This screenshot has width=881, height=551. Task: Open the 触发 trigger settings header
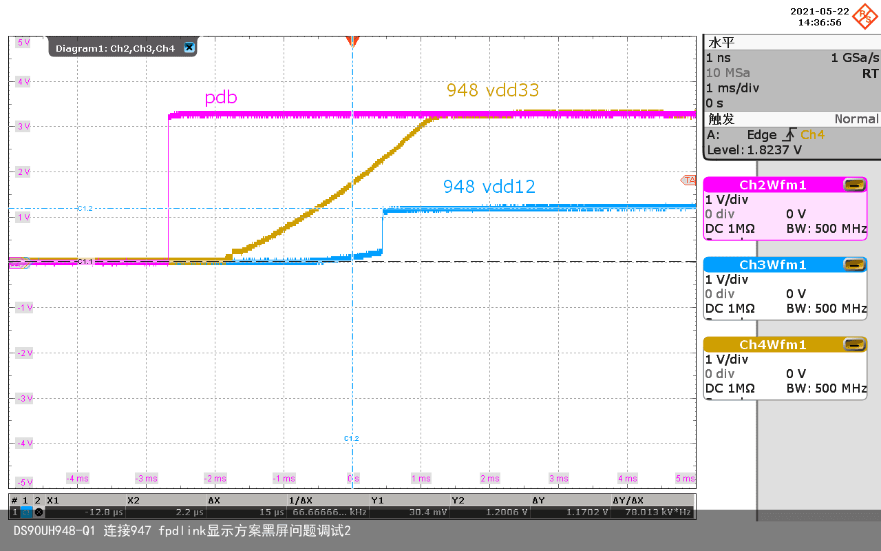(792, 119)
